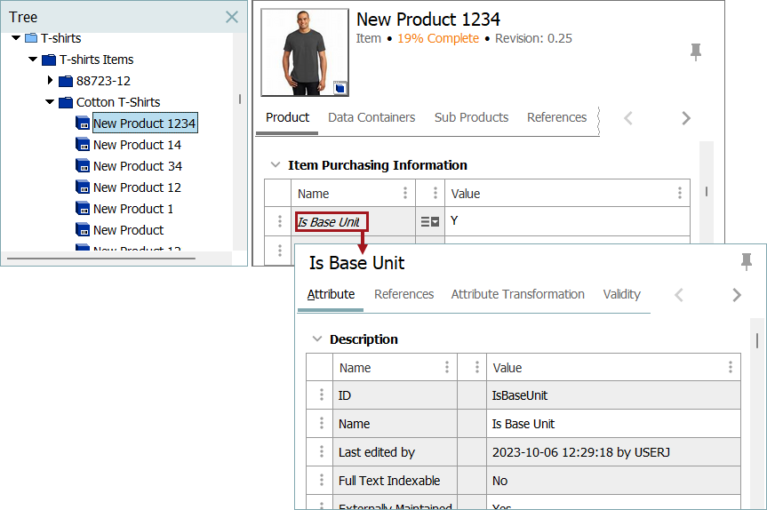This screenshot has width=767, height=510.
Task: Click the product T-shirt thumbnail image
Action: [304, 52]
